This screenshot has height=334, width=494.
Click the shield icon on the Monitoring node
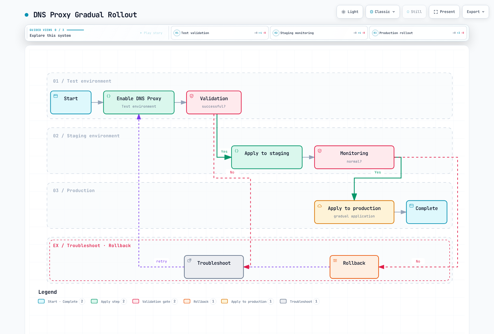pyautogui.click(x=320, y=151)
